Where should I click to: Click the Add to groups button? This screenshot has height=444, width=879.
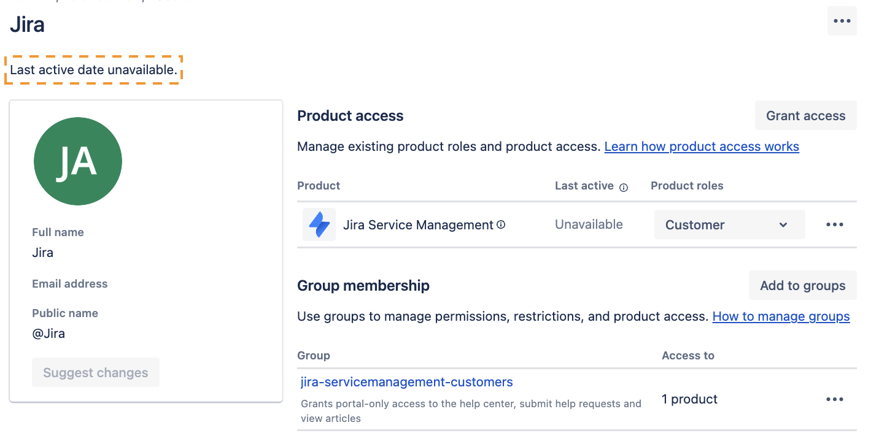pyautogui.click(x=802, y=285)
